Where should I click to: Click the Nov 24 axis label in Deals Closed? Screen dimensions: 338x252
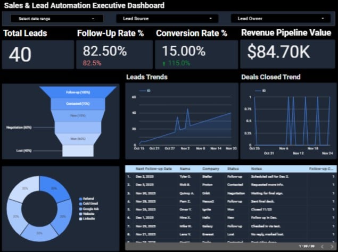coord(327,153)
